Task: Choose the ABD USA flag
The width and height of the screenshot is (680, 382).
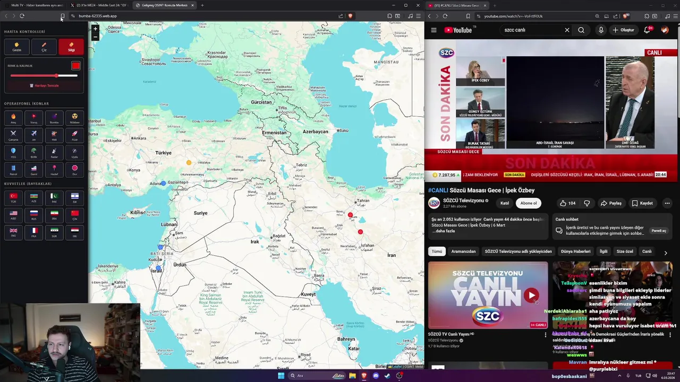Action: (13, 215)
